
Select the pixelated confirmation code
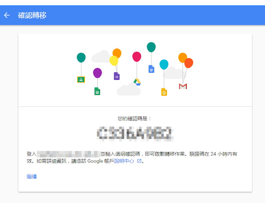pos(135,134)
